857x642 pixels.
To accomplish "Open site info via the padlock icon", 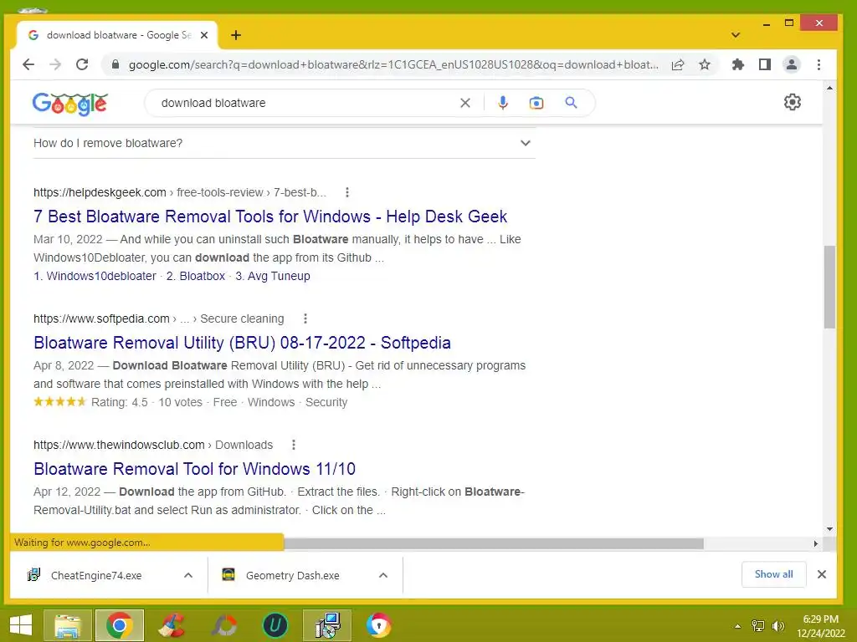I will (x=115, y=64).
